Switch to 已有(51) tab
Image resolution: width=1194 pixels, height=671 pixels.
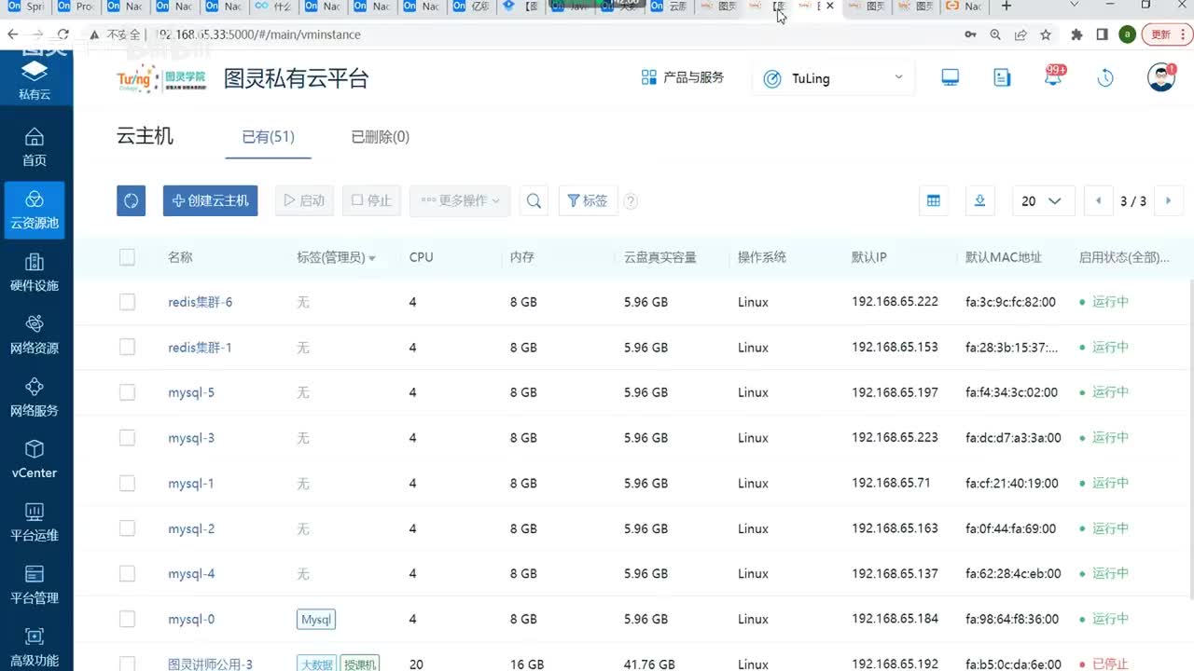[x=268, y=137]
